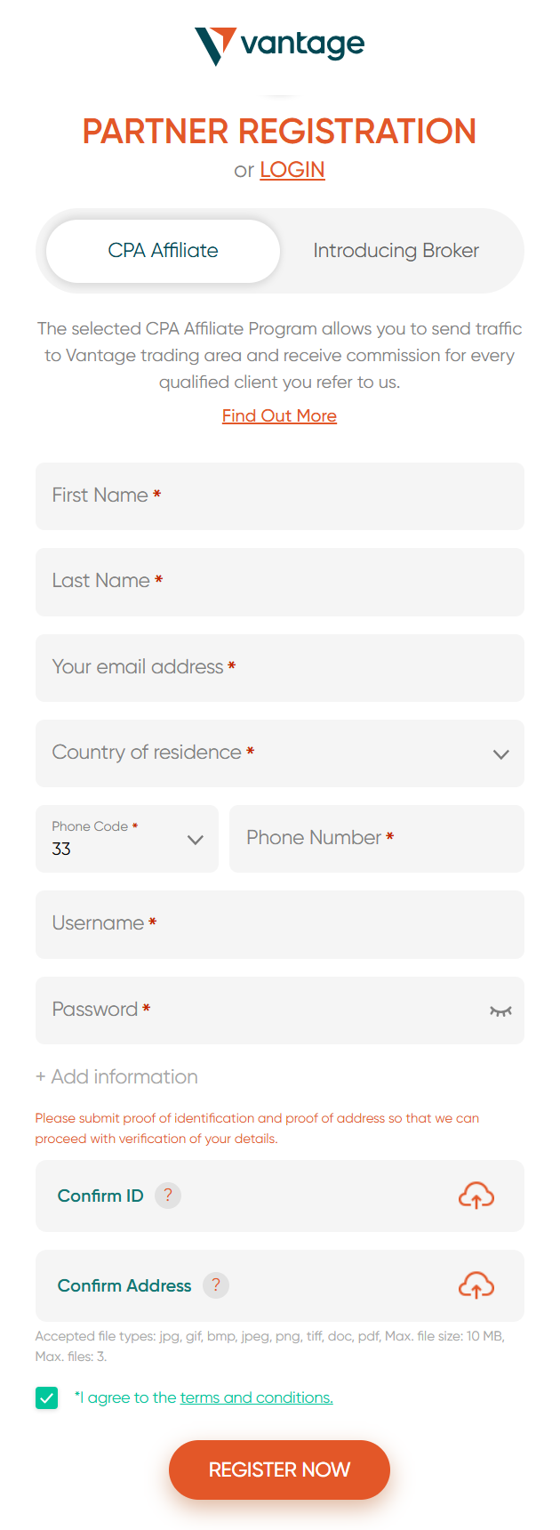The height and width of the screenshot is (1530, 560).
Task: Follow the LOGIN link
Action: tap(292, 170)
